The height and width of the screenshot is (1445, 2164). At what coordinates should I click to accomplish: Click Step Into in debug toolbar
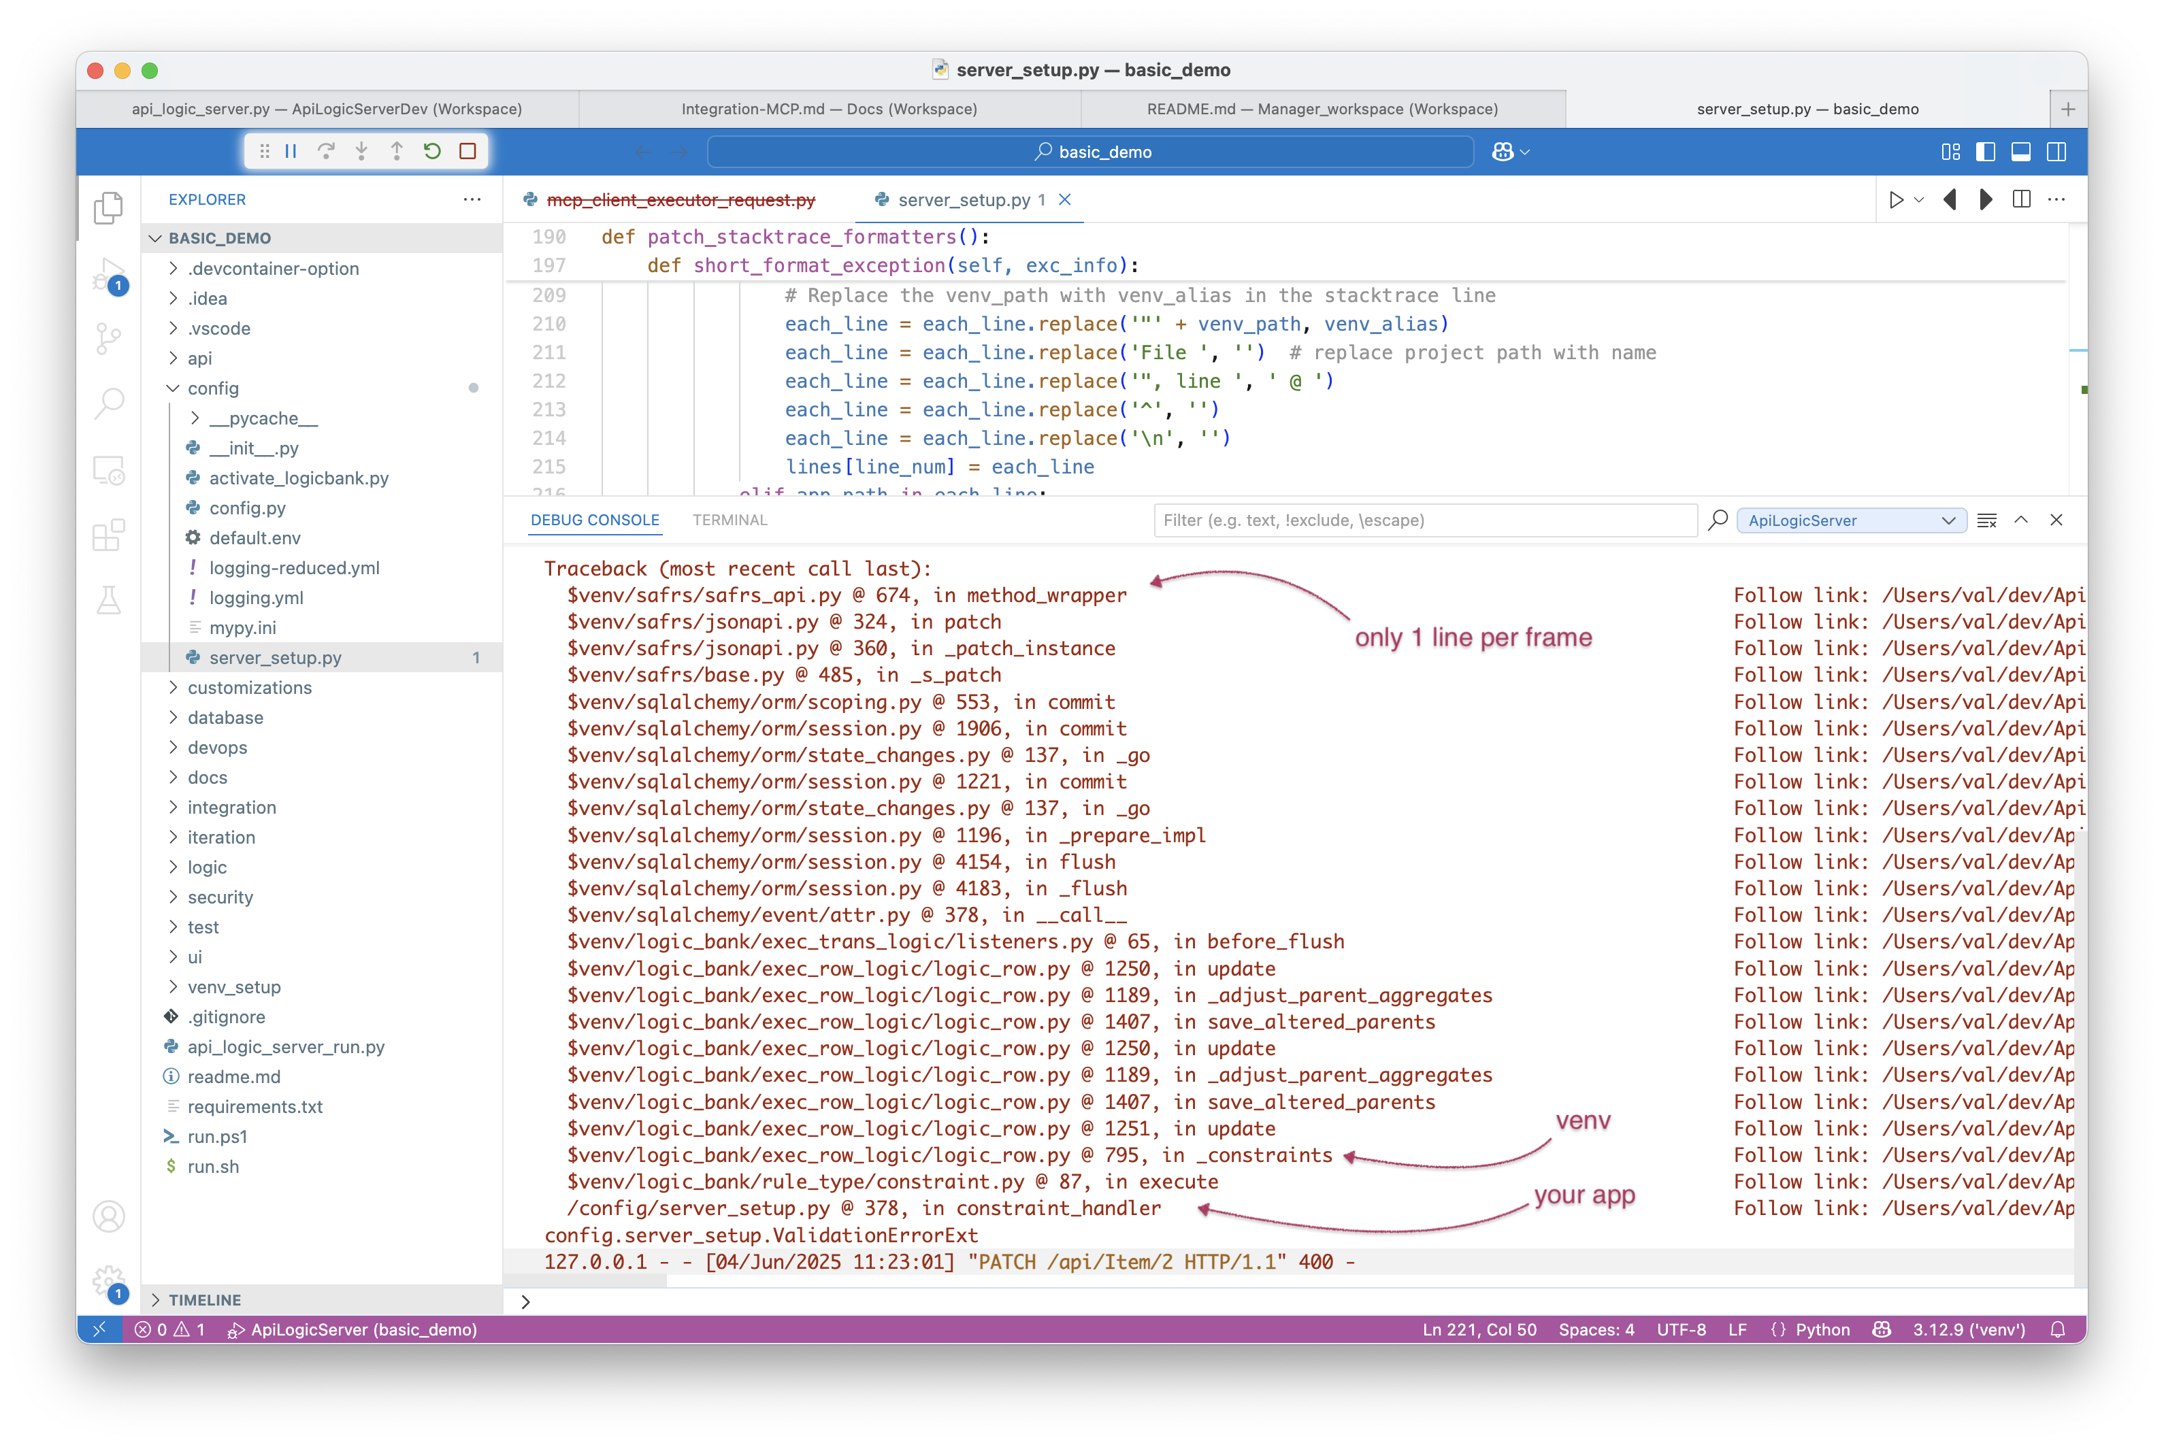361,151
